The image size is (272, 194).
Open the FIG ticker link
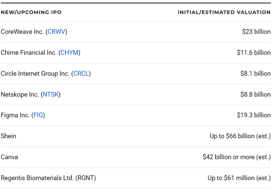(x=38, y=115)
